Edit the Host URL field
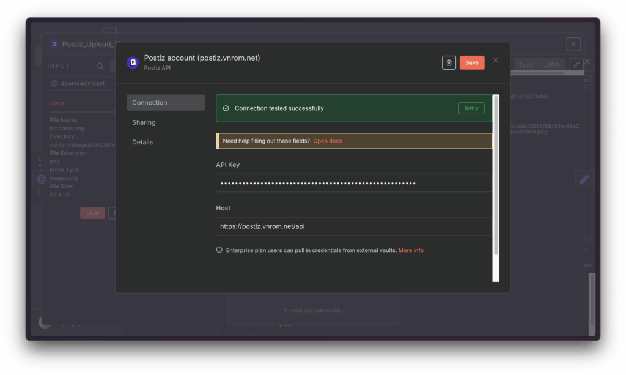Screen dimensions: 626x375 [354, 226]
